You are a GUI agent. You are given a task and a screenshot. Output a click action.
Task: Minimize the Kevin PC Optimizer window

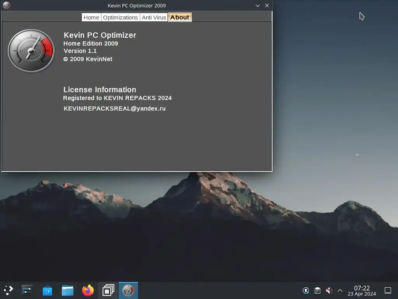coord(258,5)
